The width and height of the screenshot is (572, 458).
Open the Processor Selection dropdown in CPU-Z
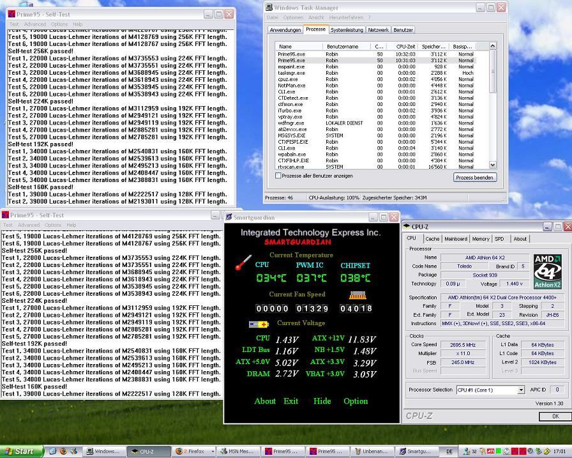click(x=522, y=390)
